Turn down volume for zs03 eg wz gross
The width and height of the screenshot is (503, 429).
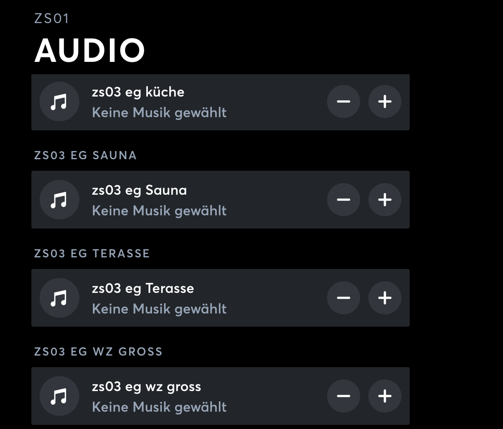pos(343,396)
